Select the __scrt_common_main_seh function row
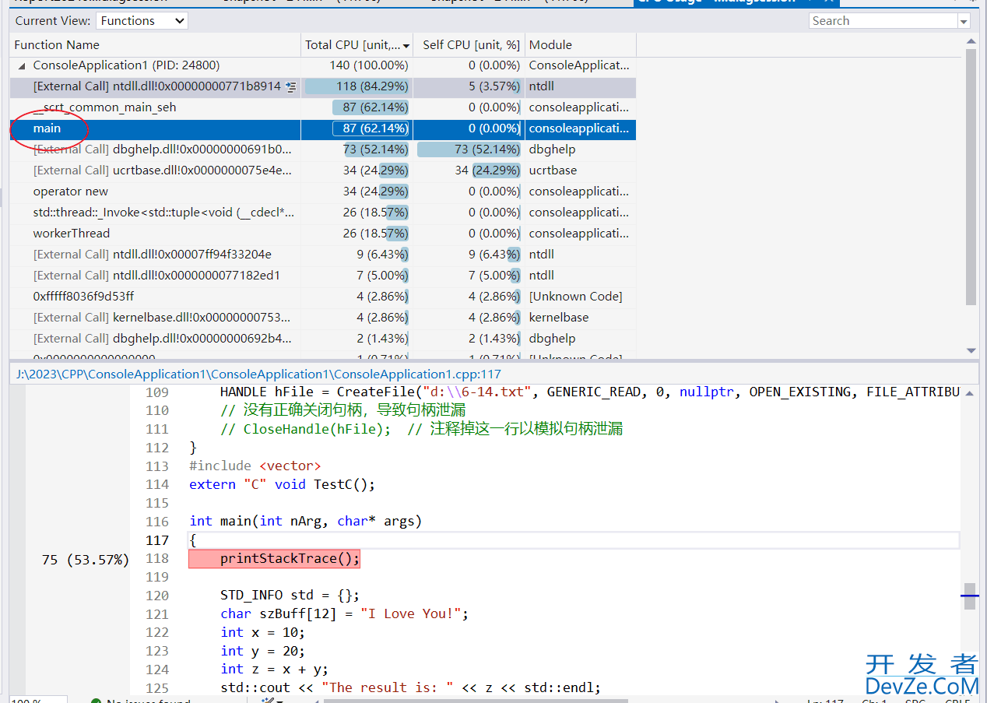The height and width of the screenshot is (703, 987). (323, 107)
